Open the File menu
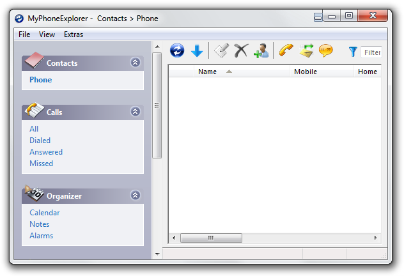The height and width of the screenshot is (276, 404). point(24,34)
